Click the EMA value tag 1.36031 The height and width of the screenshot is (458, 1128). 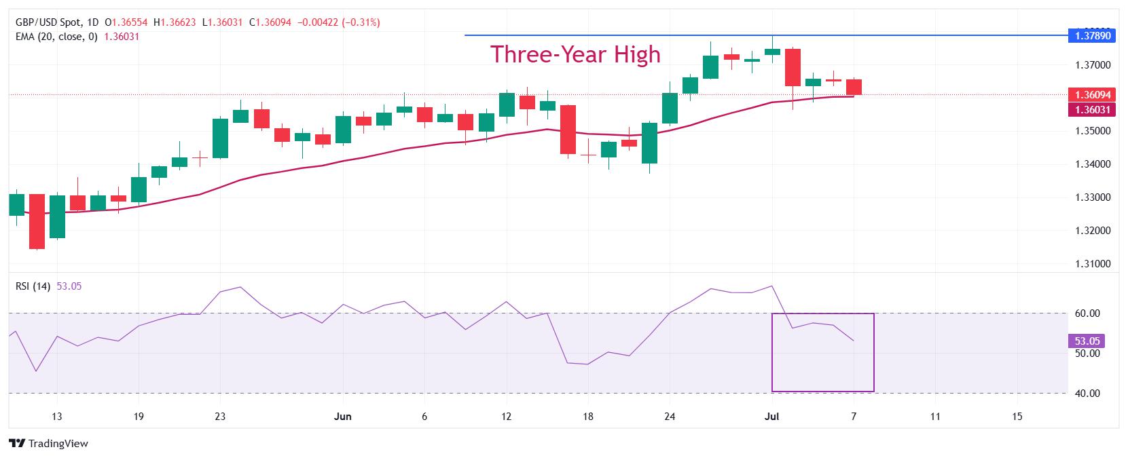[x=1092, y=109]
